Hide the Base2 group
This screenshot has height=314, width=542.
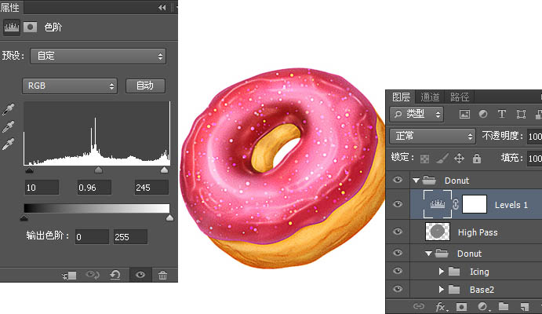coord(398,289)
